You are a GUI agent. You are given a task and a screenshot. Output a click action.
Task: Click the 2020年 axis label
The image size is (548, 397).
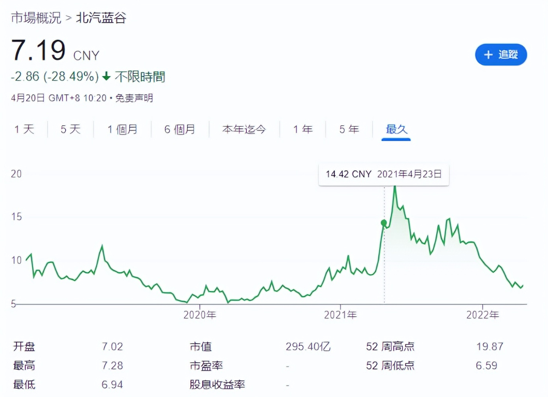[200, 315]
